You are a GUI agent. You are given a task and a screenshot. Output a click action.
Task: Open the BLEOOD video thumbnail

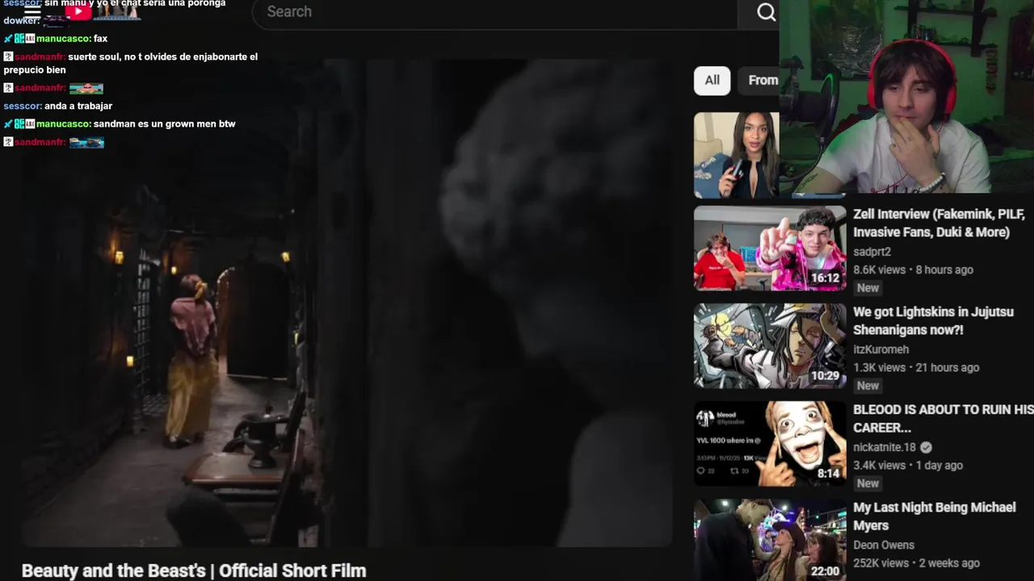770,443
